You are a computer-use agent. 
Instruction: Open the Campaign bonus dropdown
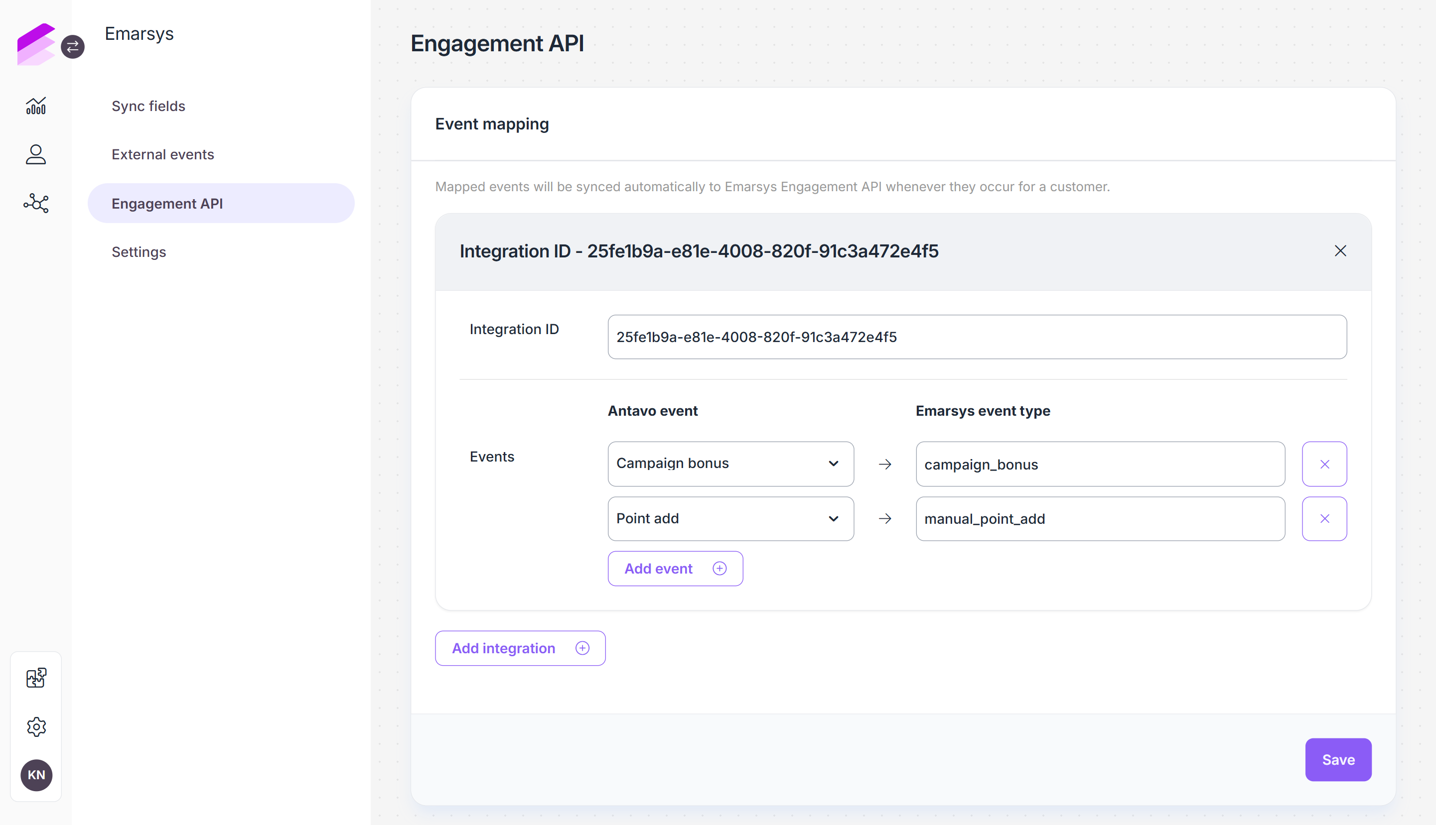[x=731, y=464]
